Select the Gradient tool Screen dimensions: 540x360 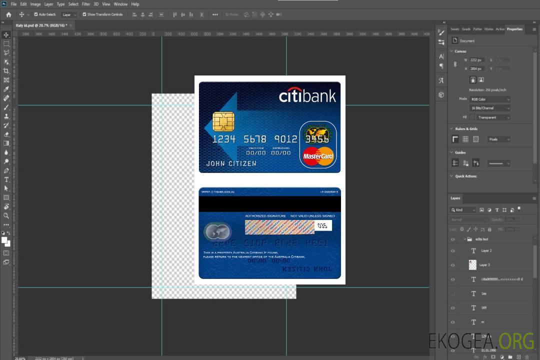(x=6, y=143)
